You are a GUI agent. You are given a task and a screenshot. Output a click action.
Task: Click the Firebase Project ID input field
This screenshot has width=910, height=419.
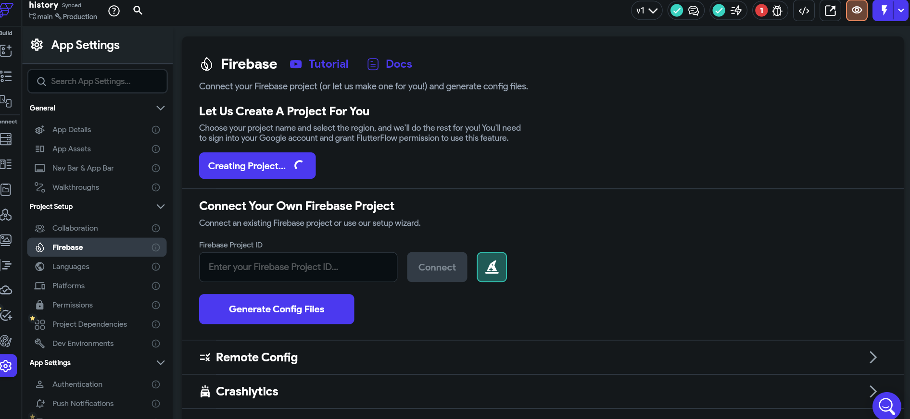298,267
